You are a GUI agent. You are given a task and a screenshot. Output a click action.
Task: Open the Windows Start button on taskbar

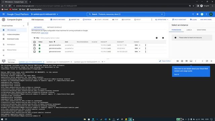[x=2, y=119]
